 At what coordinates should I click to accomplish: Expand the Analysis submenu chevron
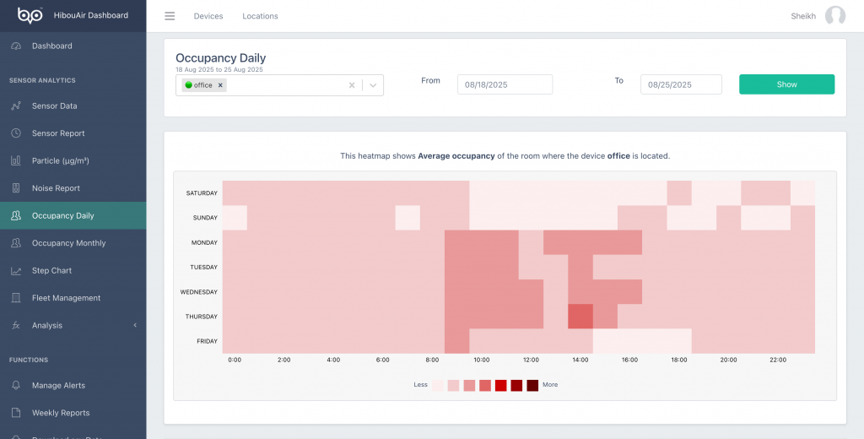point(135,325)
